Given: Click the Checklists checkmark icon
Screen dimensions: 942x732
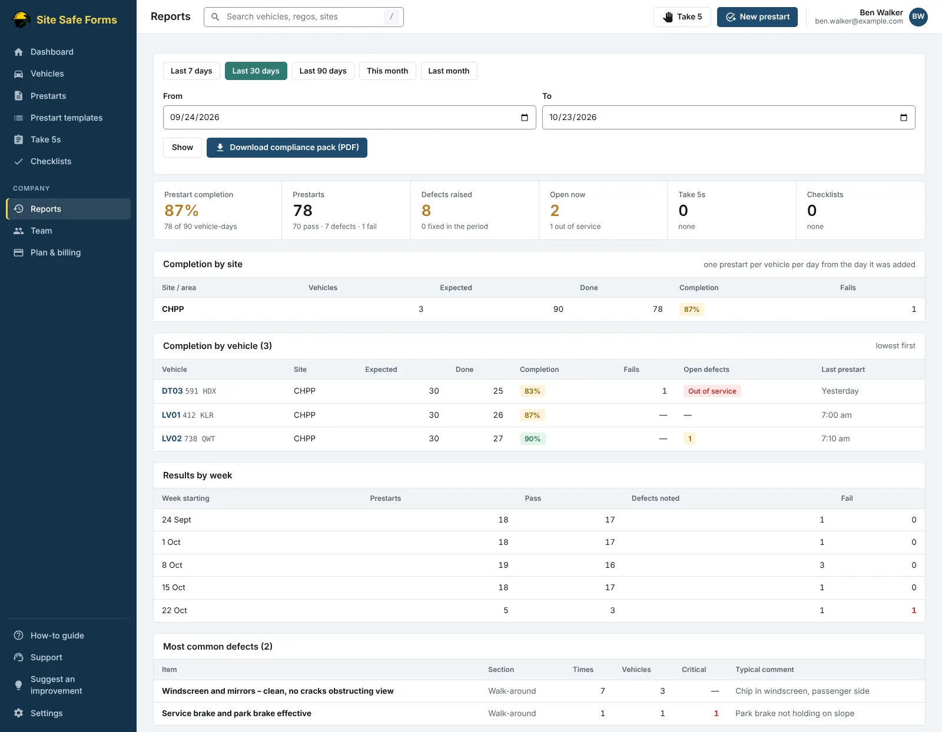Looking at the screenshot, I should tap(19, 161).
